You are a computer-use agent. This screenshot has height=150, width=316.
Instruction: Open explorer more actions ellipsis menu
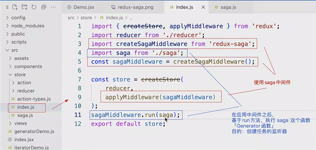click(53, 7)
